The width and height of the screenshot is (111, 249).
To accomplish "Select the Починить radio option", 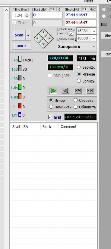I will coord(51,107).
